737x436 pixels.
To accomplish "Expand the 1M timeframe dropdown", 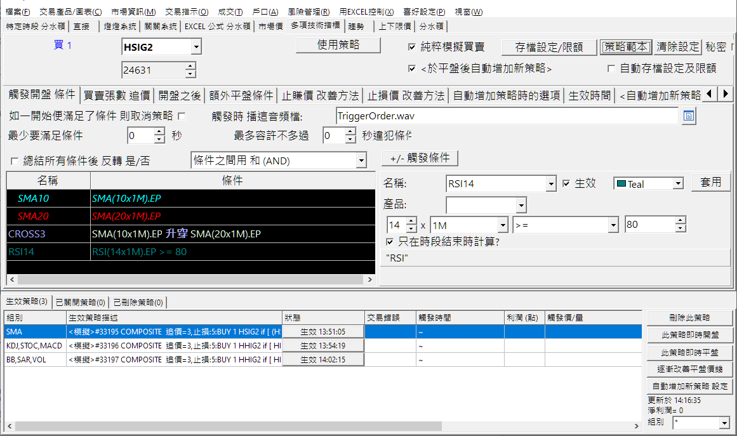I will (501, 225).
